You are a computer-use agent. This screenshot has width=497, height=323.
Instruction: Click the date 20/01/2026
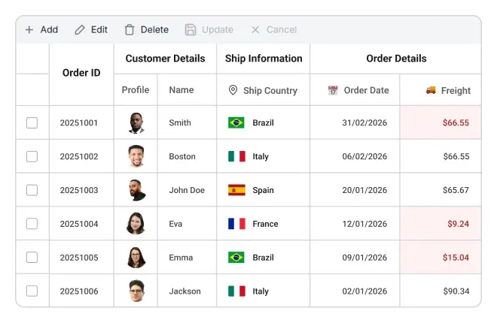pyautogui.click(x=364, y=190)
